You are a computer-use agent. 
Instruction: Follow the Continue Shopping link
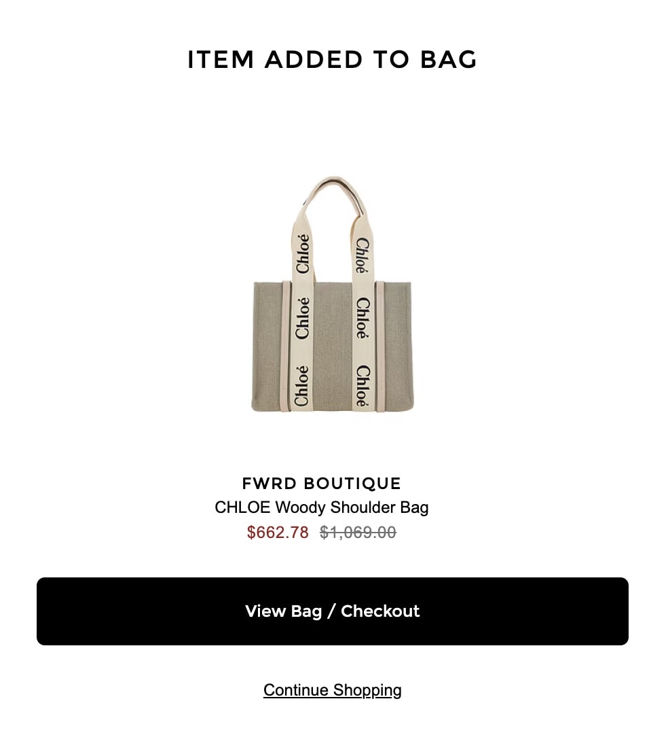333,690
